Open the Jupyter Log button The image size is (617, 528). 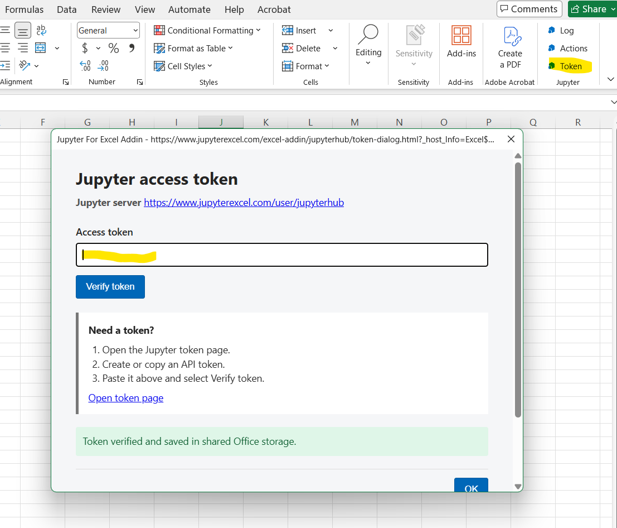pyautogui.click(x=561, y=30)
